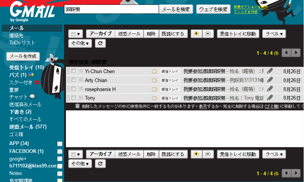Click the メールを作成 compose button
This screenshot has height=182, width=304.
(23, 56)
